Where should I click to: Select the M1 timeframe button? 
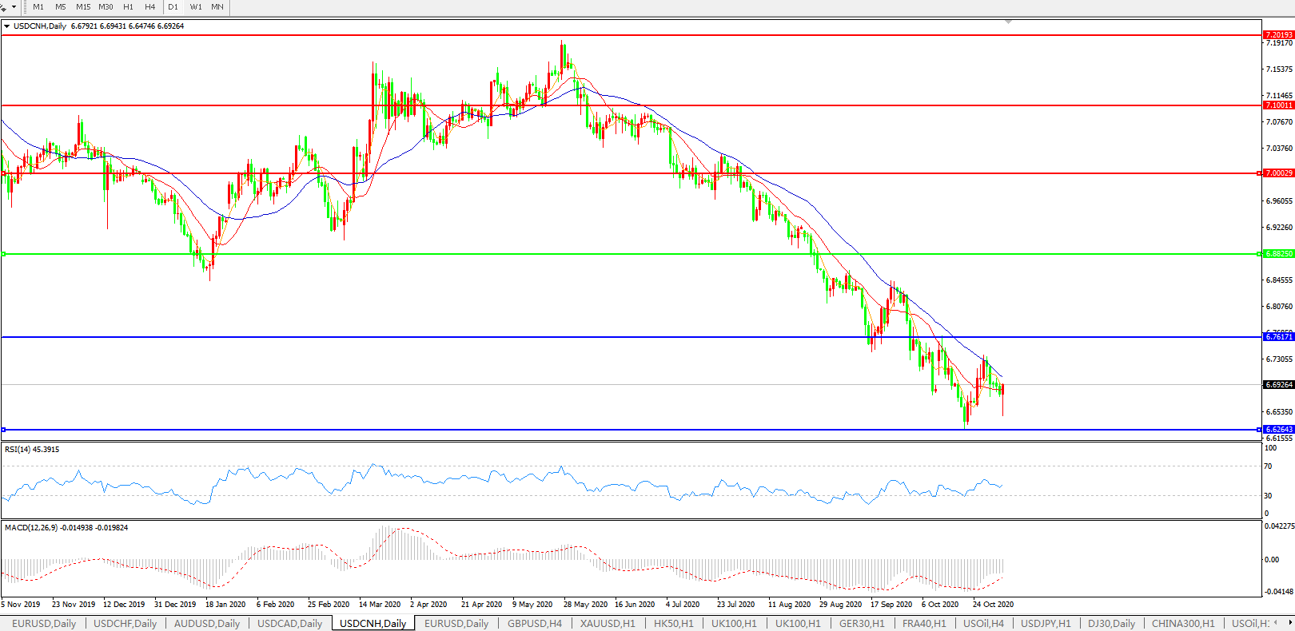click(x=38, y=6)
